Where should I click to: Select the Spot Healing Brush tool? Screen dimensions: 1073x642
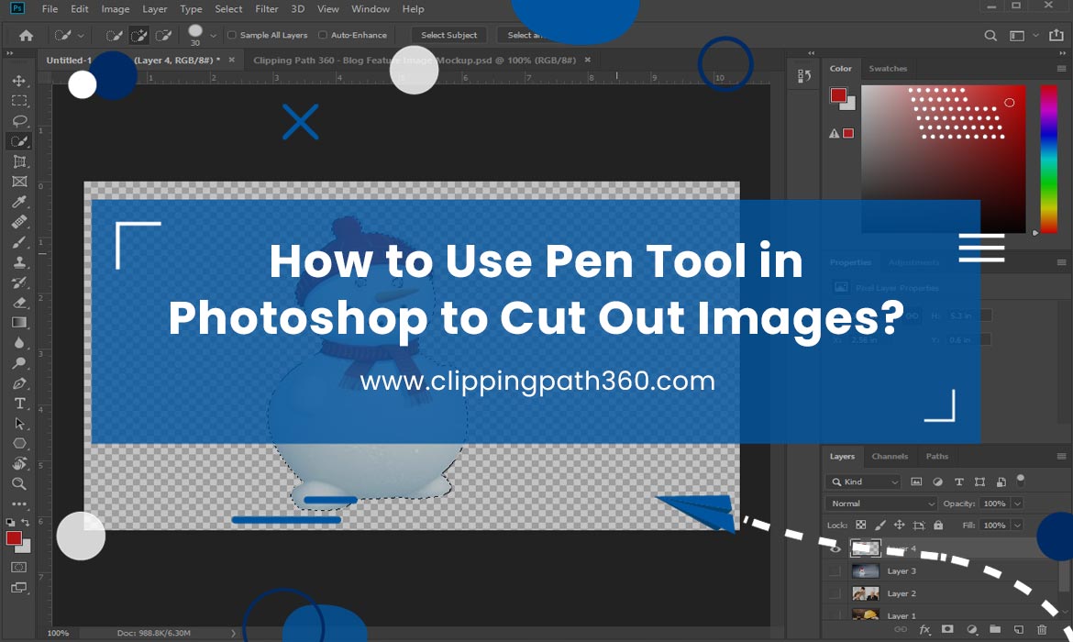[19, 222]
